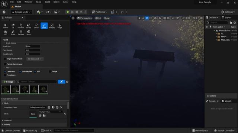Screen dimensions: 238x133
Task: Select the Reapply foliage tool
Action: pos(52,26)
